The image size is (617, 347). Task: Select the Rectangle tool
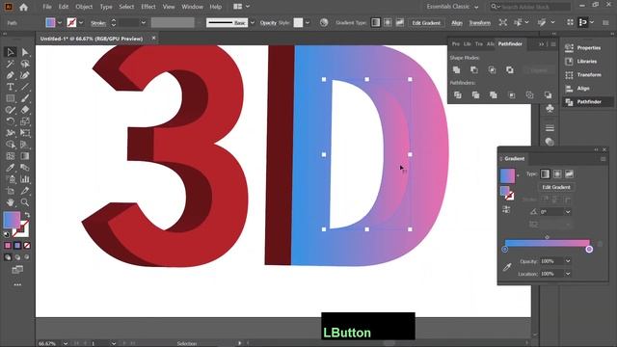pyautogui.click(x=11, y=98)
